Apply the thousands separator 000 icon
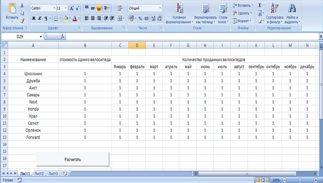 146,19
